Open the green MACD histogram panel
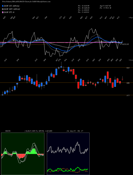The height and width of the screenshot is (175, 133). (x=23, y=154)
